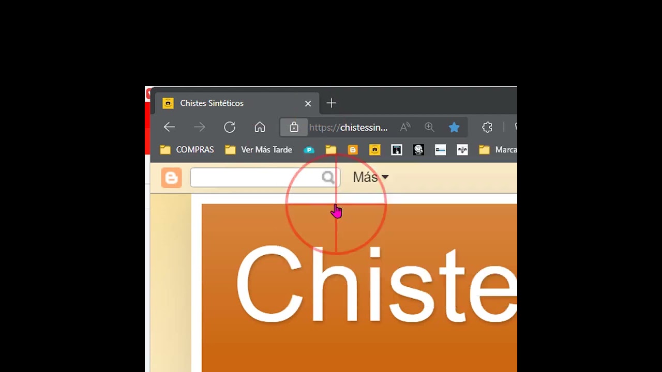Open the Extensions puzzle-piece icon
The height and width of the screenshot is (372, 662).
487,127
